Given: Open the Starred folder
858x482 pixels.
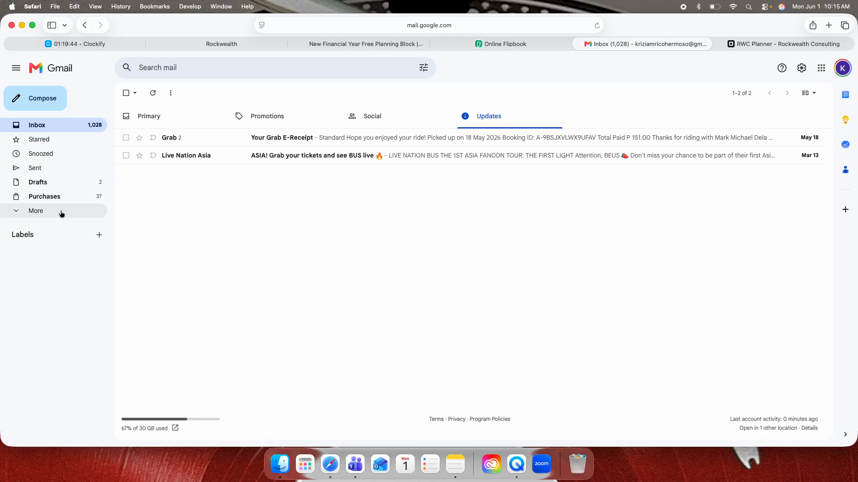Looking at the screenshot, I should [x=54, y=139].
